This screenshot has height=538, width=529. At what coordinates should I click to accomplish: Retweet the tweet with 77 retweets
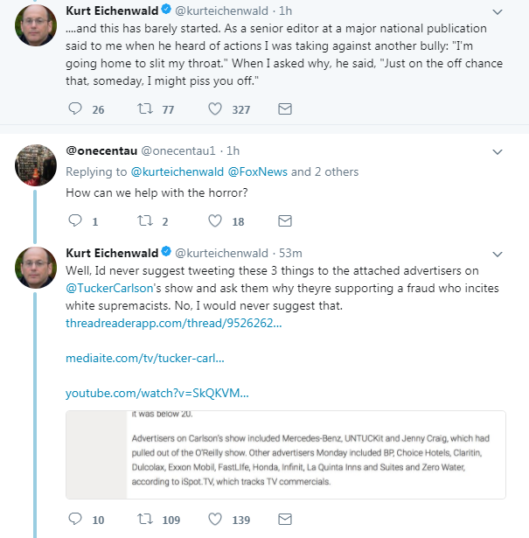click(145, 108)
